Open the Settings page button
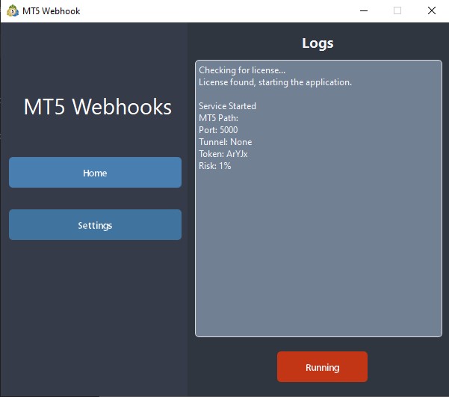Viewport: 449px width, 397px height. click(x=95, y=225)
